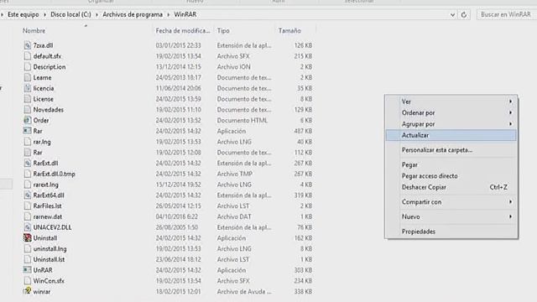Image resolution: width=537 pixels, height=302 pixels.
Task: Go to Este equipo in breadcrumb
Action: click(23, 15)
